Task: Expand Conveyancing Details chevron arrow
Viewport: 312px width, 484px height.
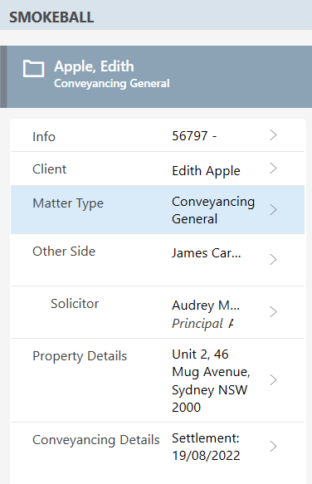Action: click(273, 447)
